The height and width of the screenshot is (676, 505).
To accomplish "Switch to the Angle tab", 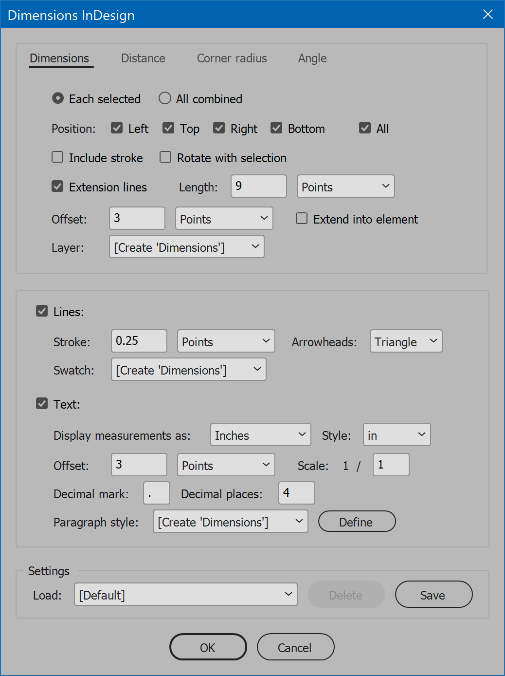I will point(312,58).
